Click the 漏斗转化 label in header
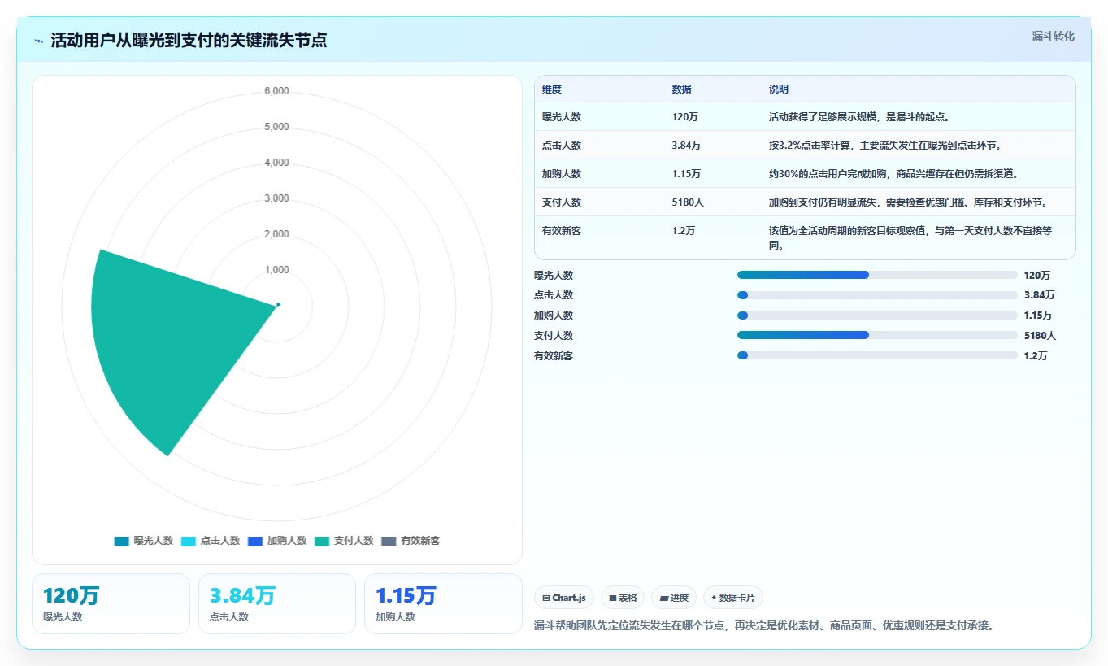 1053,37
